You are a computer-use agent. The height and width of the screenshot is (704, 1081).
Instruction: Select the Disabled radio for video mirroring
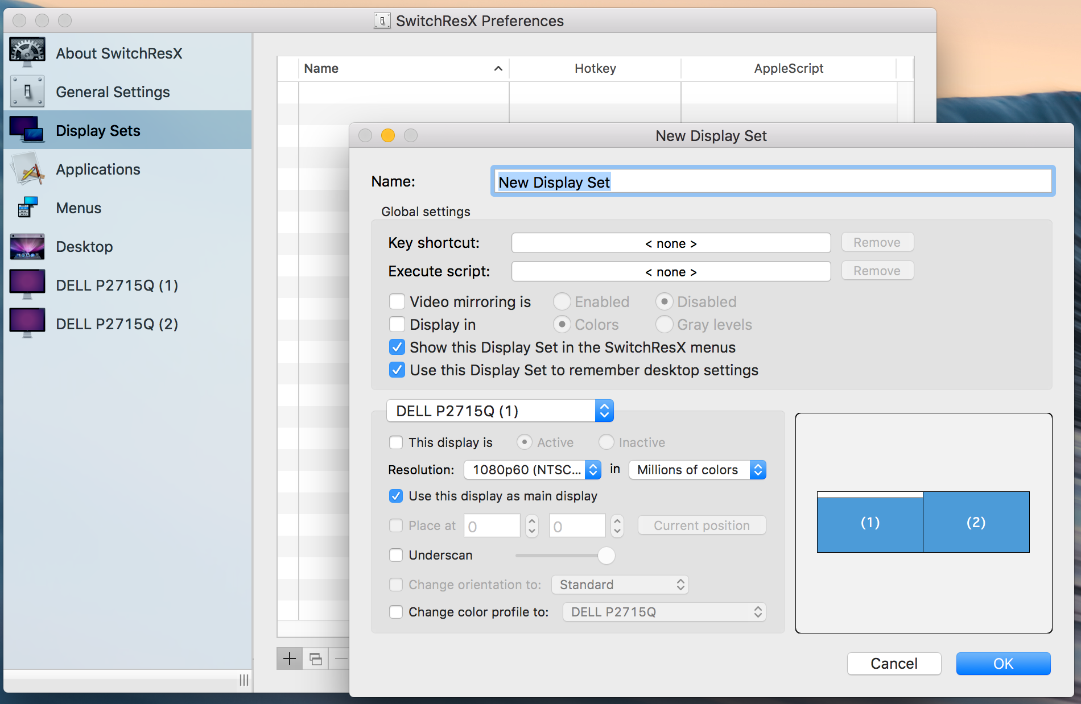click(x=664, y=301)
